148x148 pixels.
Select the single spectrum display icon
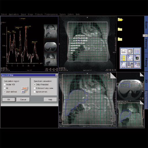click(123, 51)
